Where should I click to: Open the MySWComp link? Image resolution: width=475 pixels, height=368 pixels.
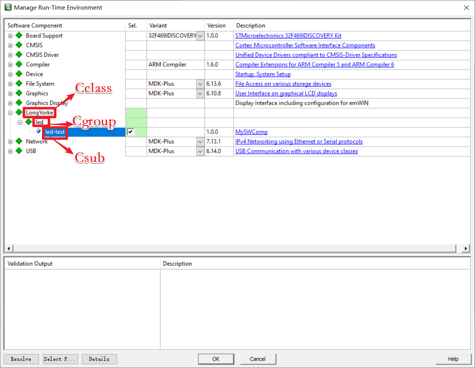251,132
